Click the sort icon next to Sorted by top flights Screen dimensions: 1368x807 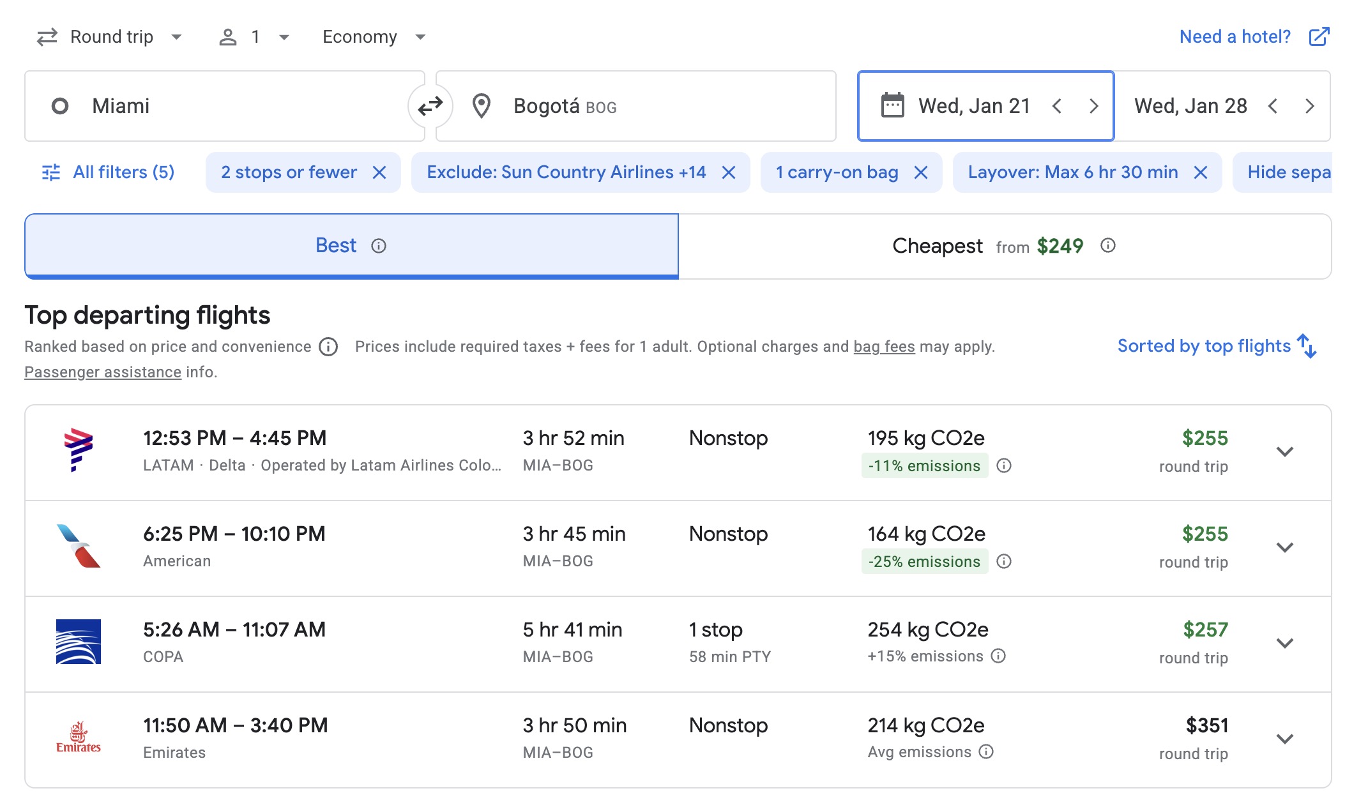click(x=1308, y=346)
